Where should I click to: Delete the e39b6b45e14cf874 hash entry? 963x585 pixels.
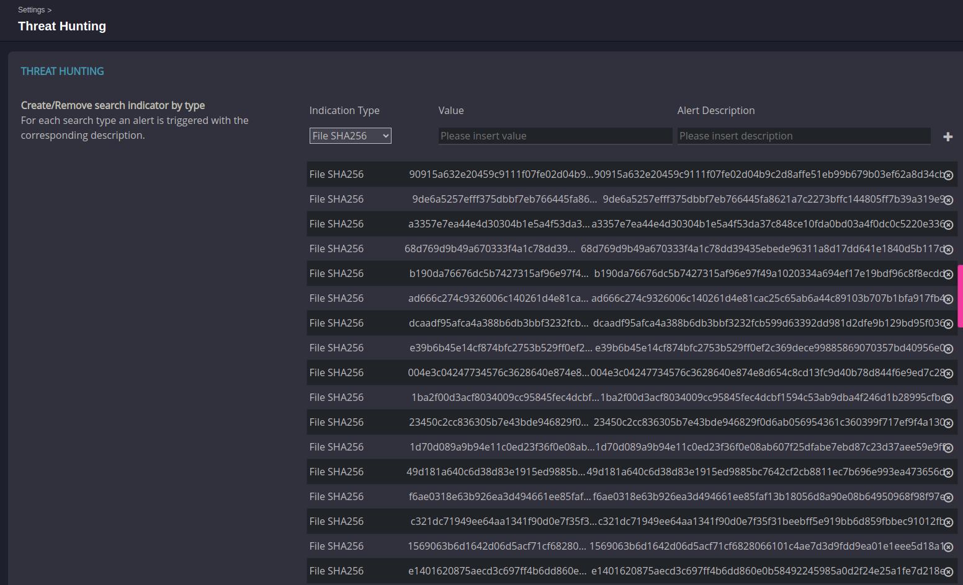tap(948, 349)
